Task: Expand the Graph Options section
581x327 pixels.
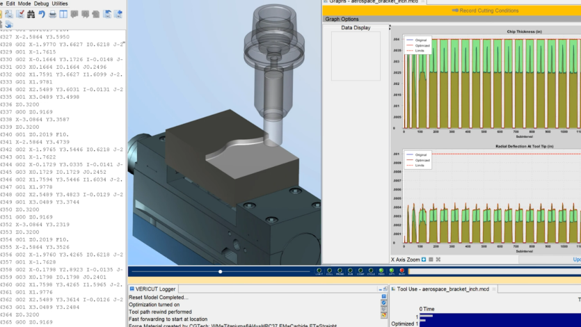Action: click(x=342, y=19)
